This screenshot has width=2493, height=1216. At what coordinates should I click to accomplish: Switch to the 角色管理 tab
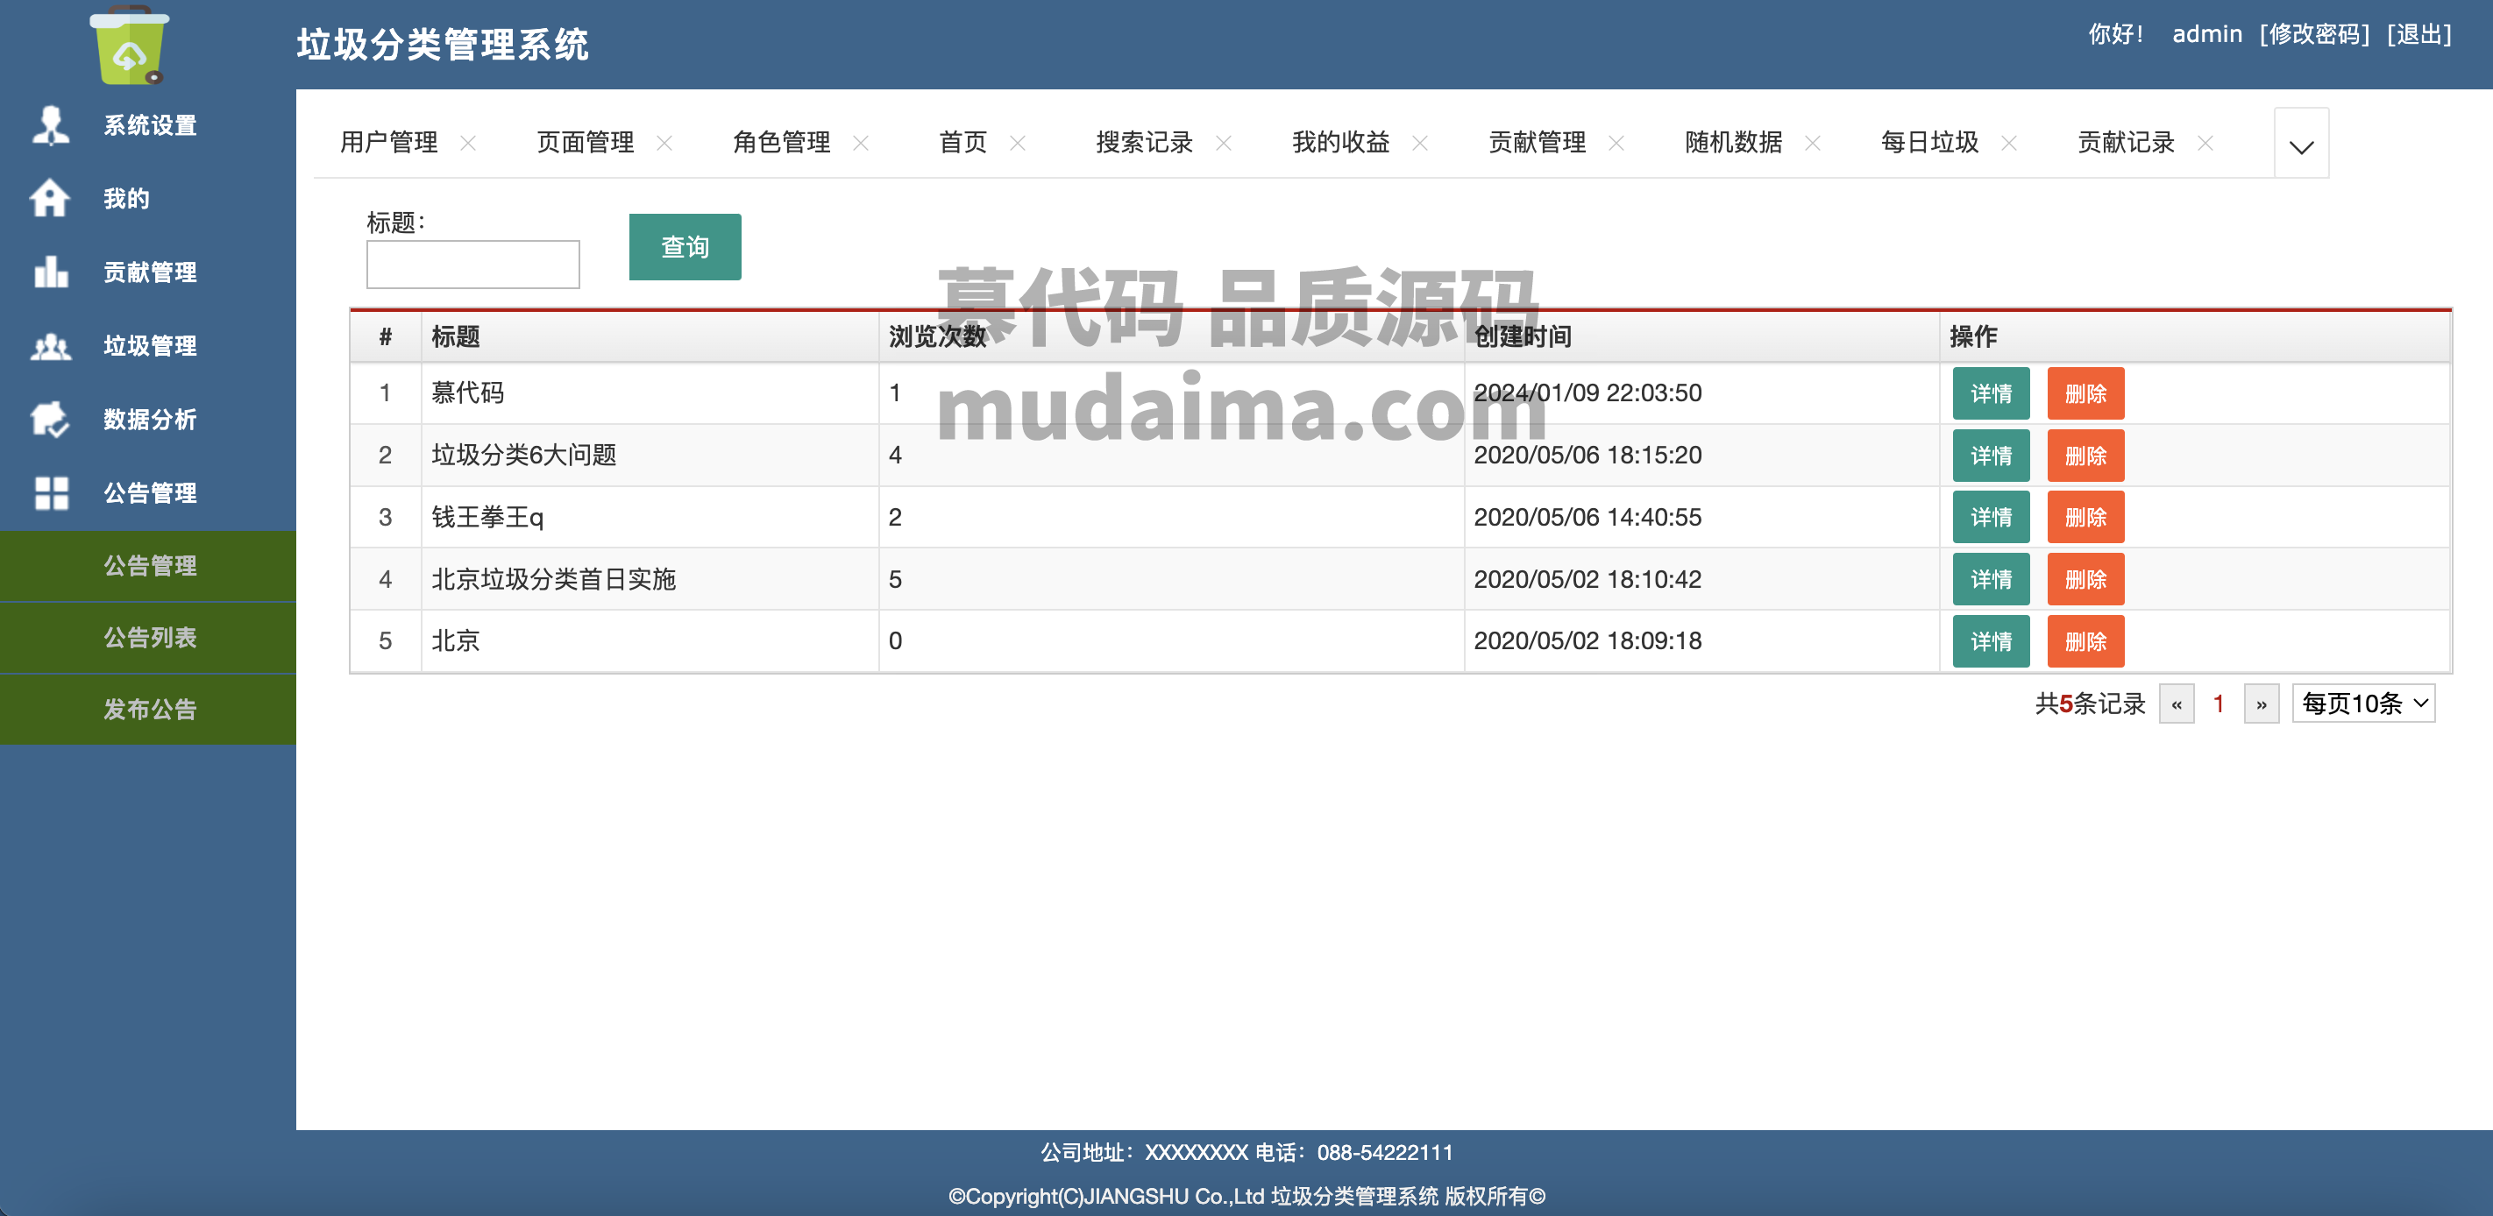(x=782, y=143)
